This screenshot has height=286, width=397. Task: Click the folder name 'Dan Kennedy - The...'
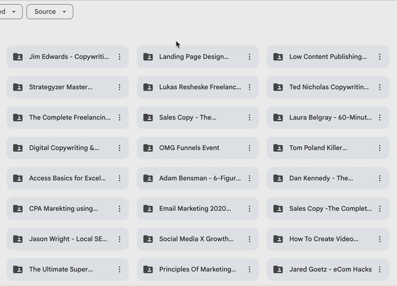click(x=321, y=178)
